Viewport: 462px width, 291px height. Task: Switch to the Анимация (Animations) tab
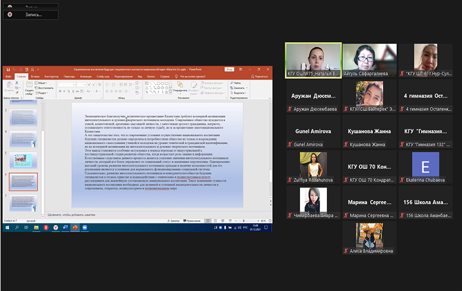85,76
